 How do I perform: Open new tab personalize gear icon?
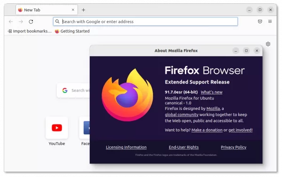click(268, 44)
